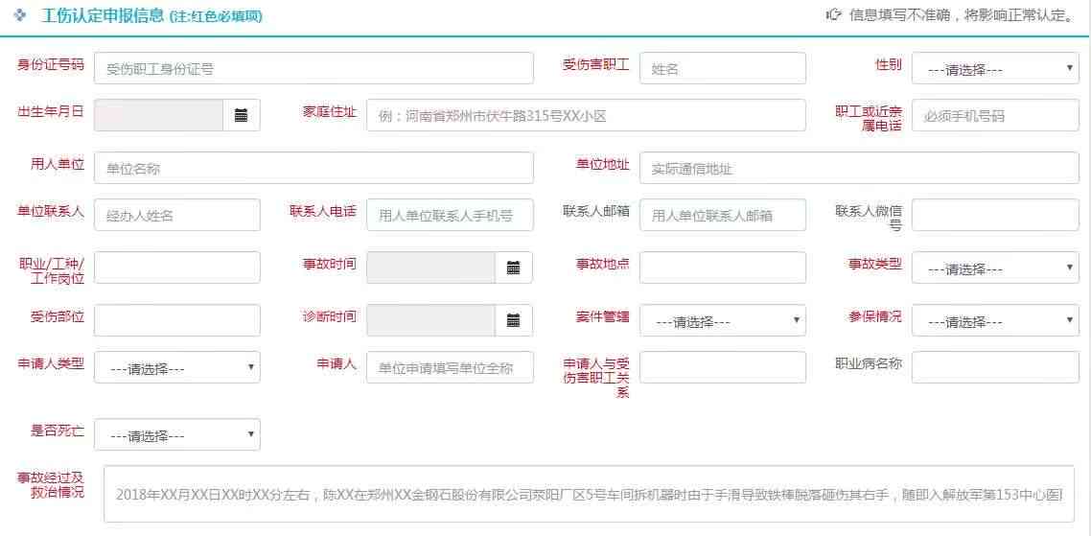Click the 职工或近亲属电话 phone field
The height and width of the screenshot is (536, 1091).
pos(996,116)
